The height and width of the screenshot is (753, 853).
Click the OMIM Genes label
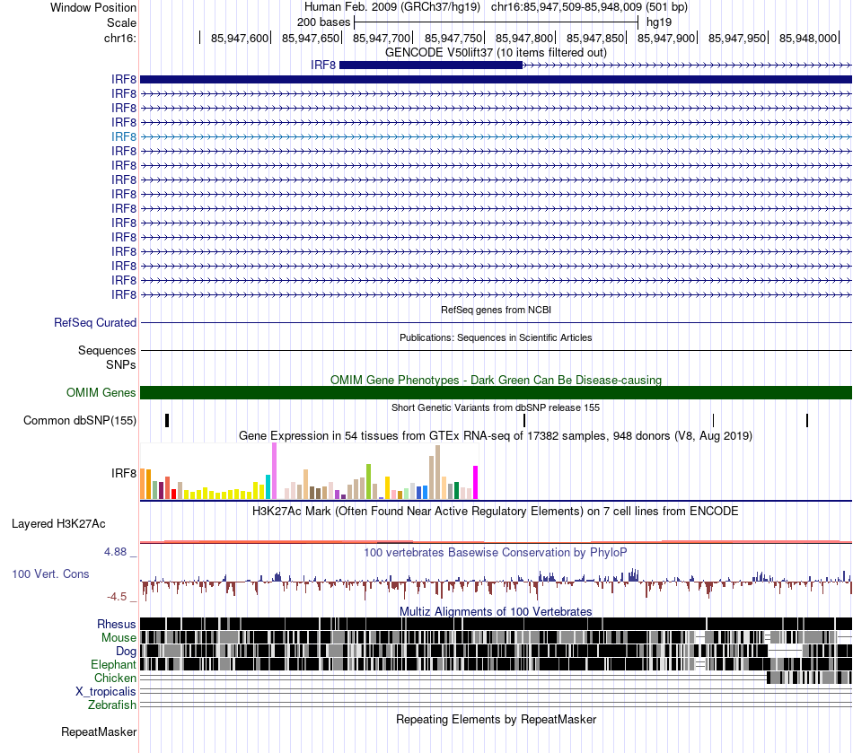point(101,392)
